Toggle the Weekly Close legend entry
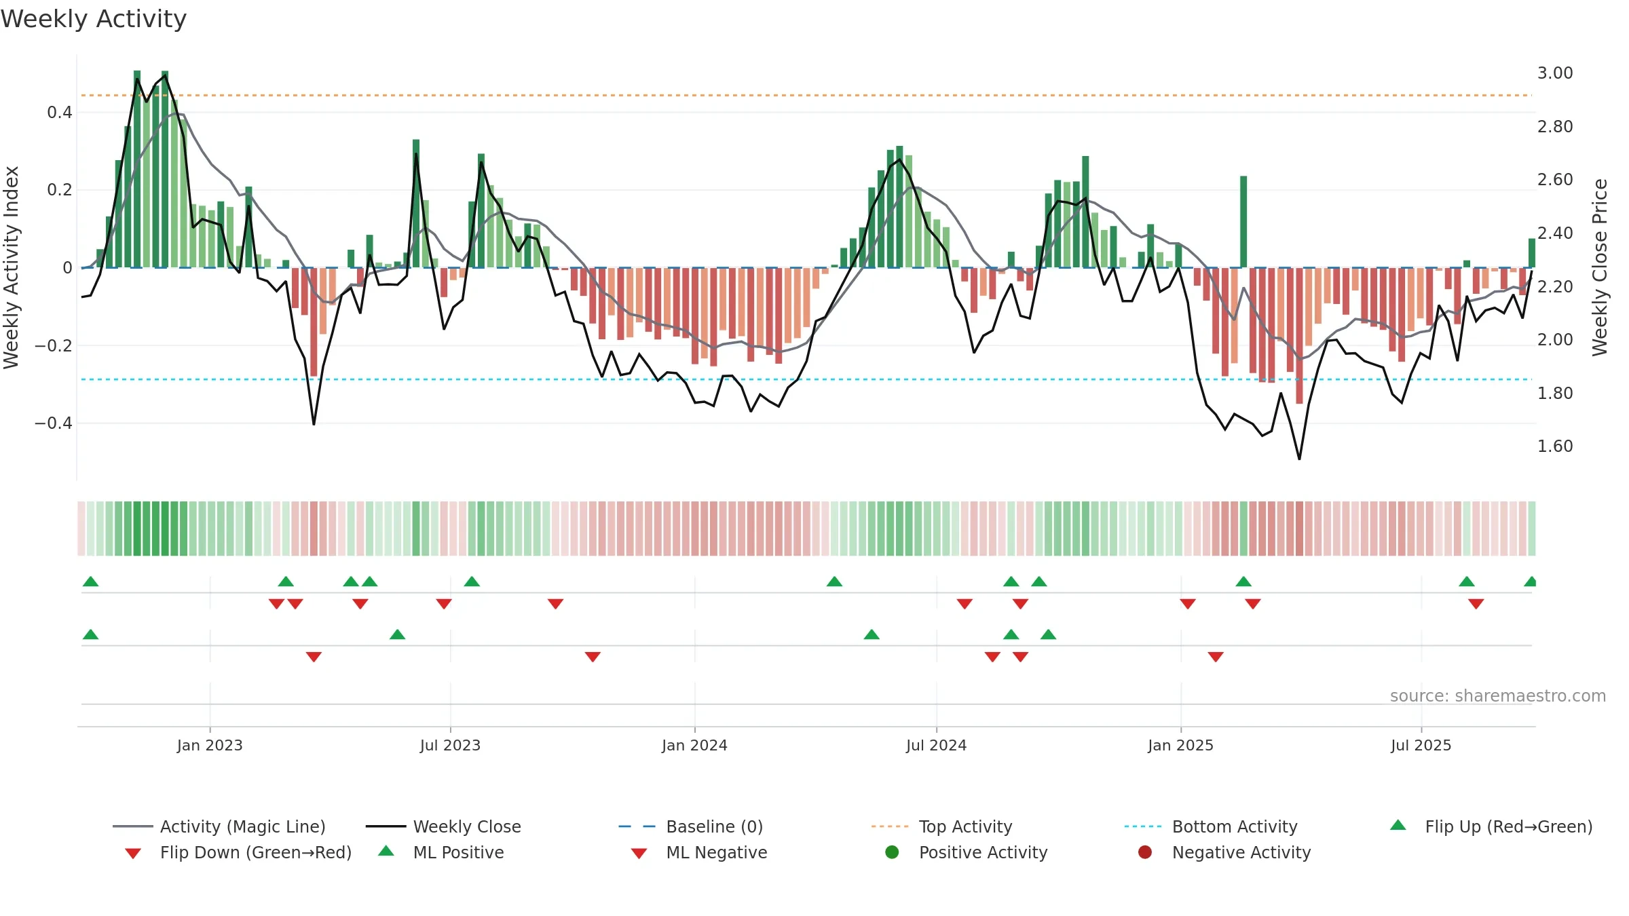 click(x=443, y=826)
